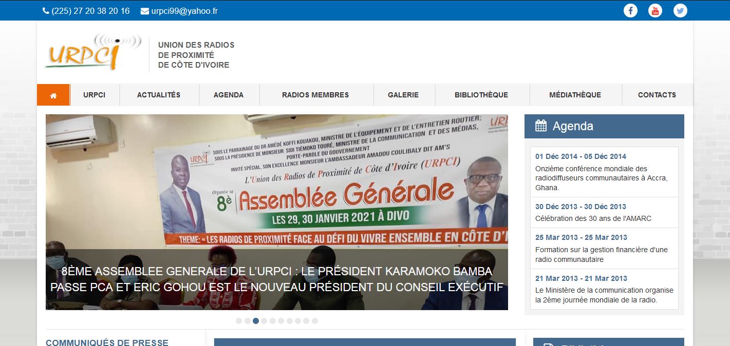Click Union des Radios de Proximité tagline
The image size is (730, 346).
coord(196,55)
